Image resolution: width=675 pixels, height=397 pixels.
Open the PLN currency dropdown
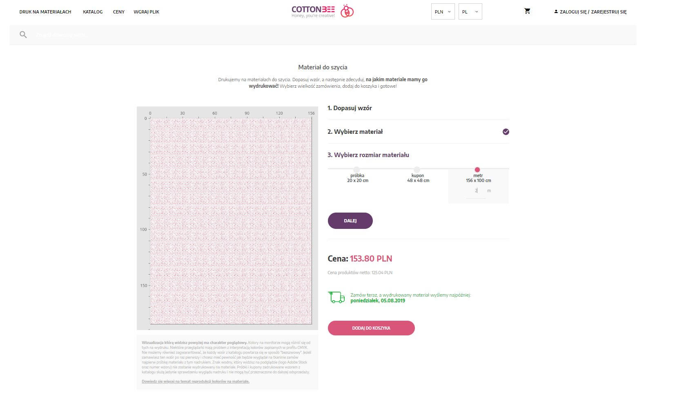[443, 11]
